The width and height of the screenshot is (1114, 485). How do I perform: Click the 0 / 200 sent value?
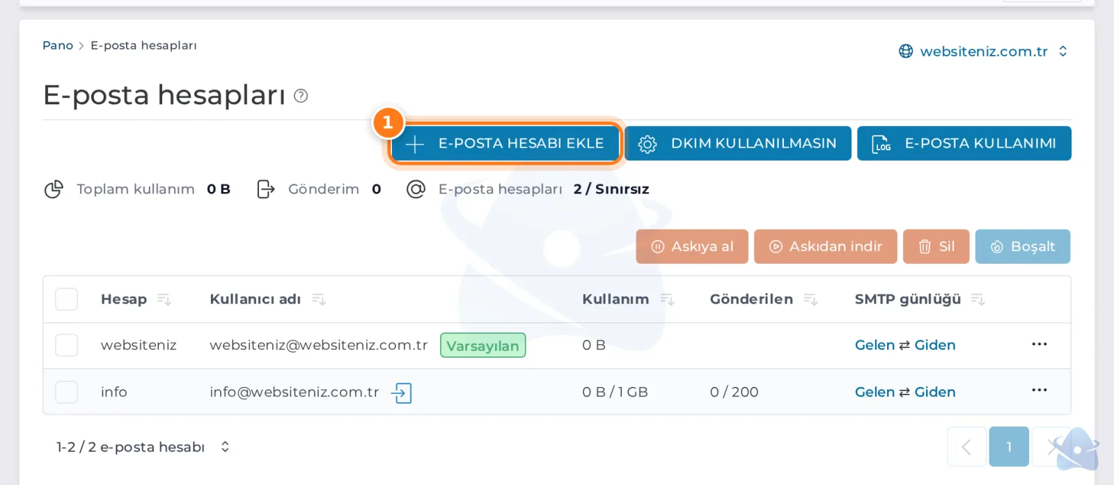734,392
